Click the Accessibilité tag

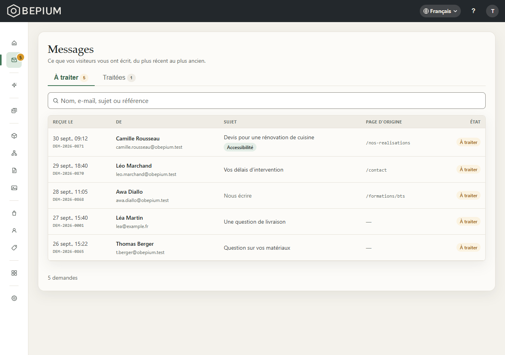click(x=240, y=147)
